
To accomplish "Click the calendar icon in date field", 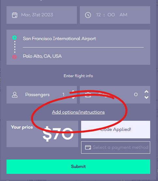I will (15, 15).
